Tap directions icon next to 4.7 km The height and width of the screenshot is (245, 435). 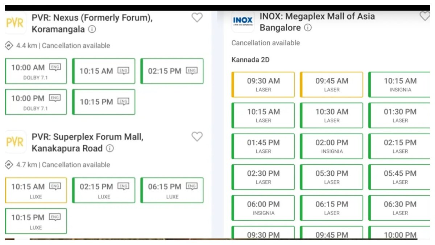(x=9, y=165)
